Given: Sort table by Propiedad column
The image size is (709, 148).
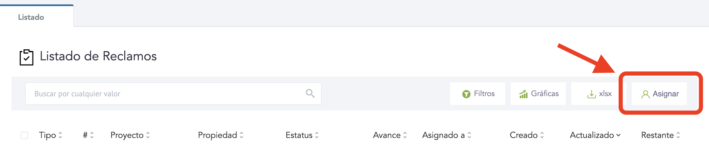Looking at the screenshot, I should point(220,135).
